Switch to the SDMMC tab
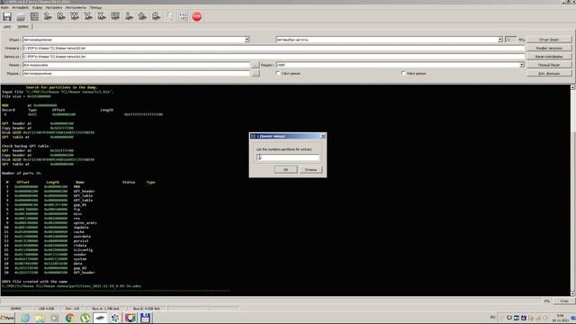This screenshot has height=324, width=576. tap(23, 27)
